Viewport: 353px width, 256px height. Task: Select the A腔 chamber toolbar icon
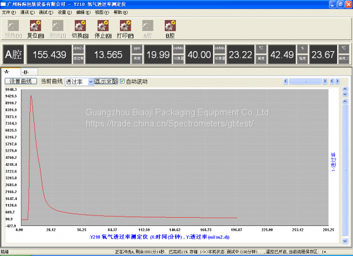pos(147,28)
